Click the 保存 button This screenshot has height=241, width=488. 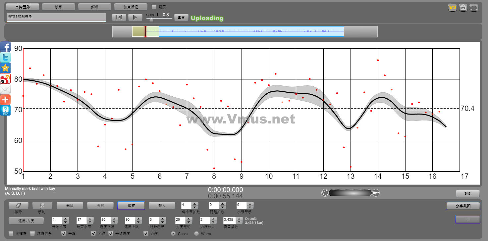(131, 206)
